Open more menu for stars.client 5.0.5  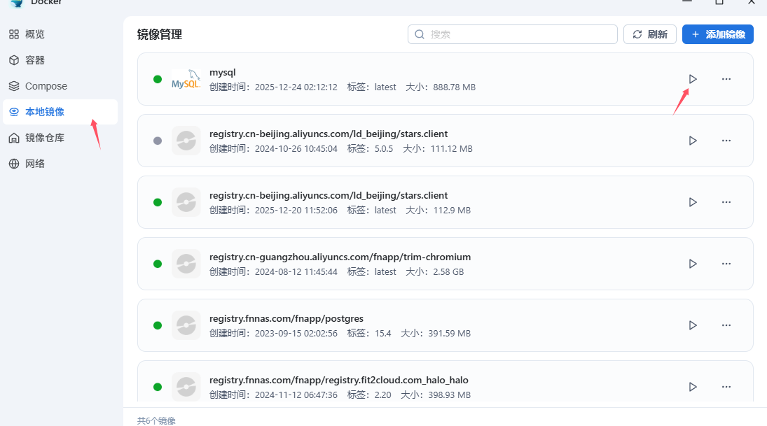pos(726,141)
